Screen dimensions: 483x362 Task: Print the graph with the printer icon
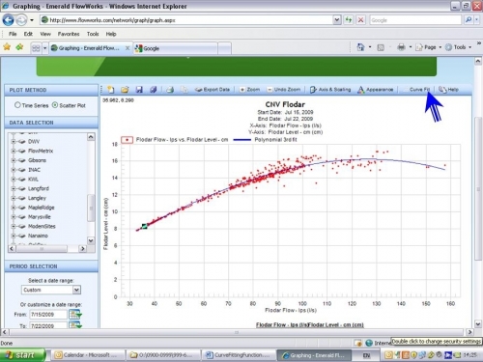[x=170, y=90]
